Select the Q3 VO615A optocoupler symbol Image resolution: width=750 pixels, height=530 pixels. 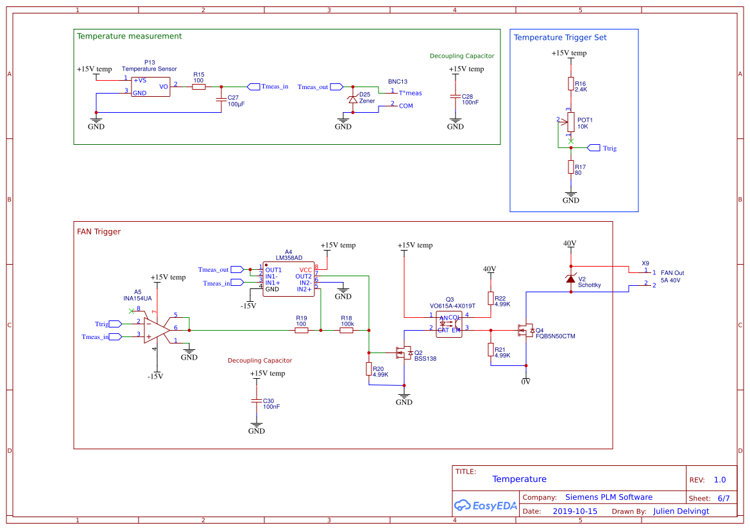[449, 324]
